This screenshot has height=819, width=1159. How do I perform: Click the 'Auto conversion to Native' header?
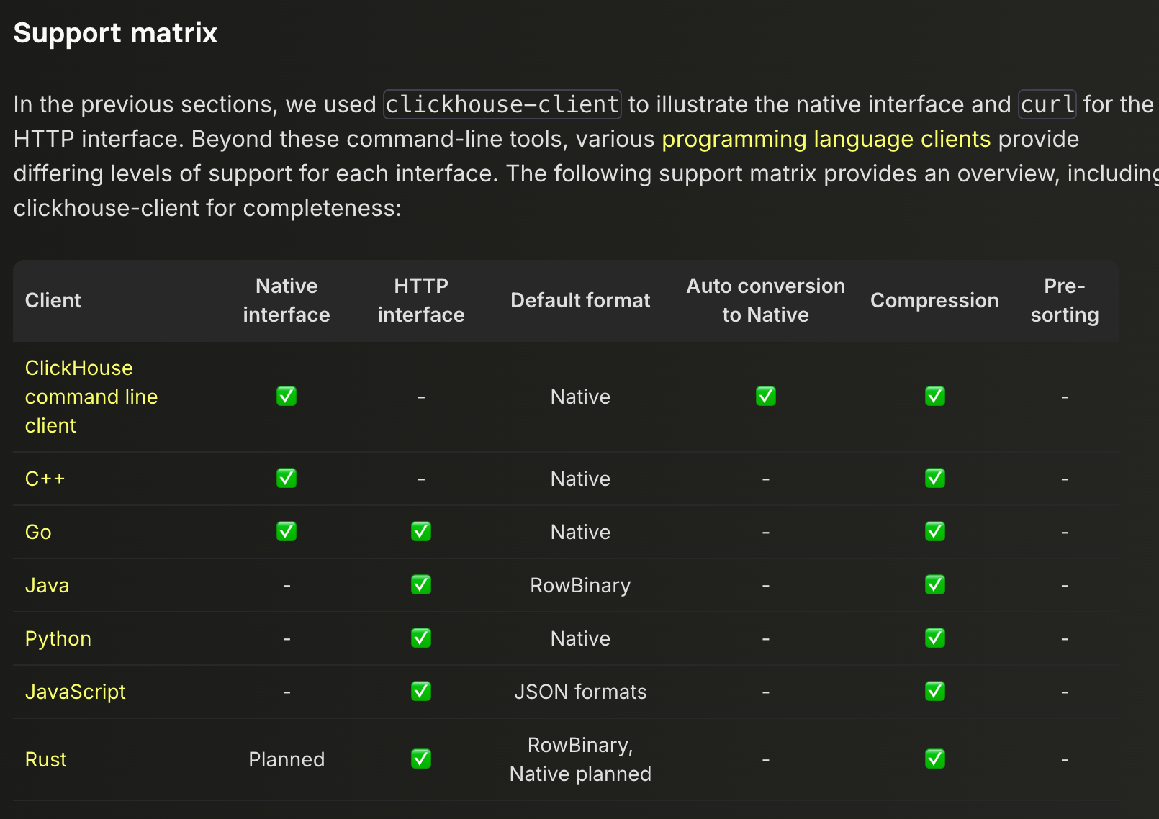coord(766,300)
